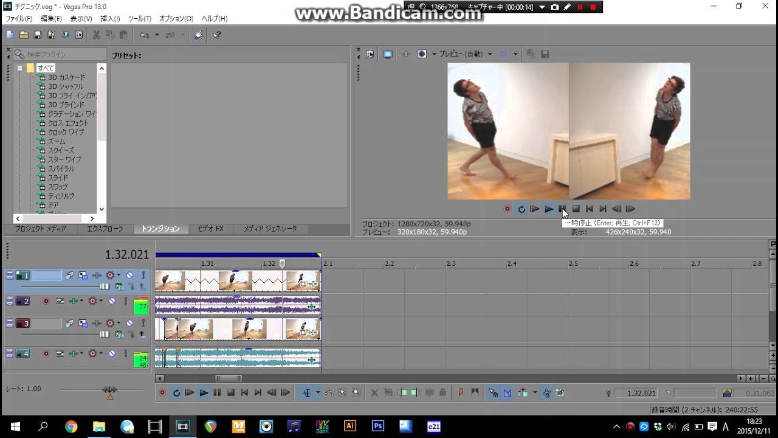
Task: Adjust track 3 level slider
Action: [105, 334]
